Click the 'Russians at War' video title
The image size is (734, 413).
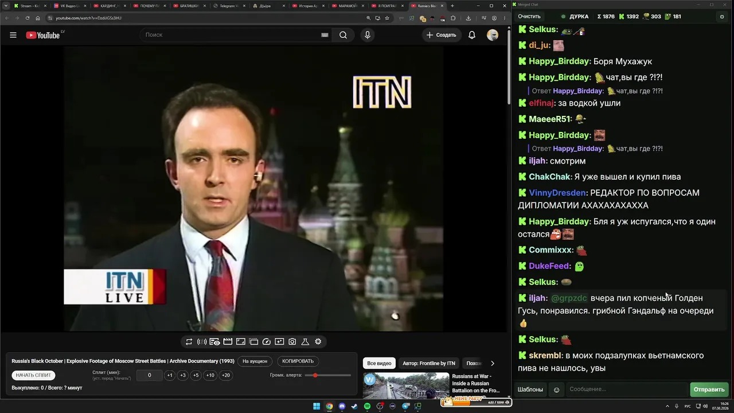476,384
